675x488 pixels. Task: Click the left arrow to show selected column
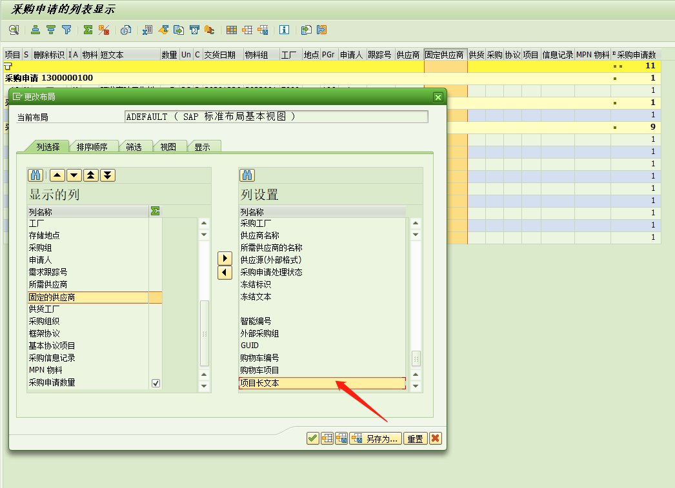tap(225, 273)
